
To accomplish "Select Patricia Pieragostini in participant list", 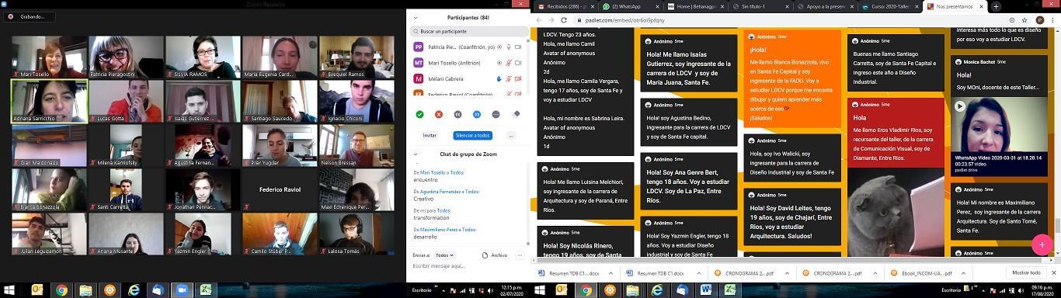I will click(x=468, y=47).
